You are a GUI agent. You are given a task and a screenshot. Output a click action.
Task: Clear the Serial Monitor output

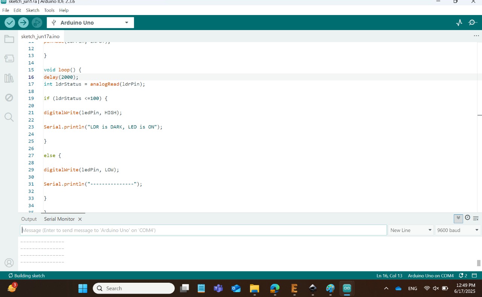476,218
